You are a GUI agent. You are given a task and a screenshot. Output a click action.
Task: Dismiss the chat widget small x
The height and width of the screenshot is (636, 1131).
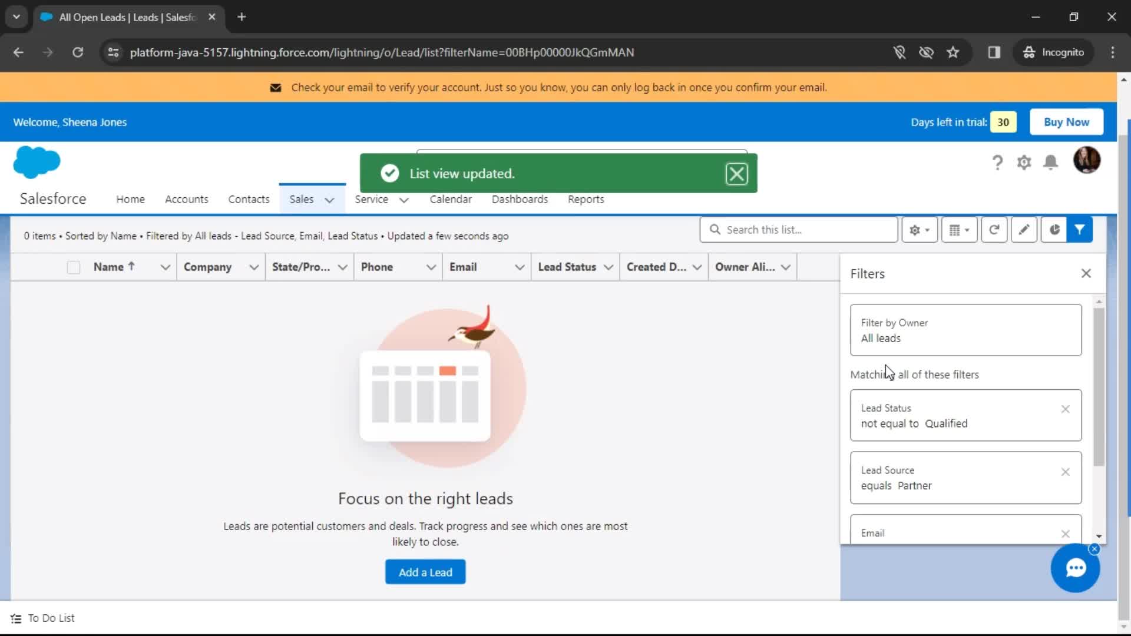point(1094,549)
